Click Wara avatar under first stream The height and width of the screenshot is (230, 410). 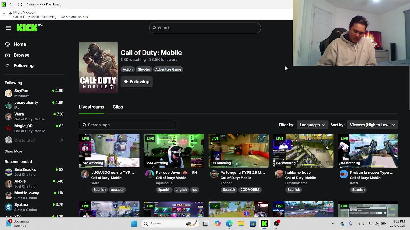point(85,174)
